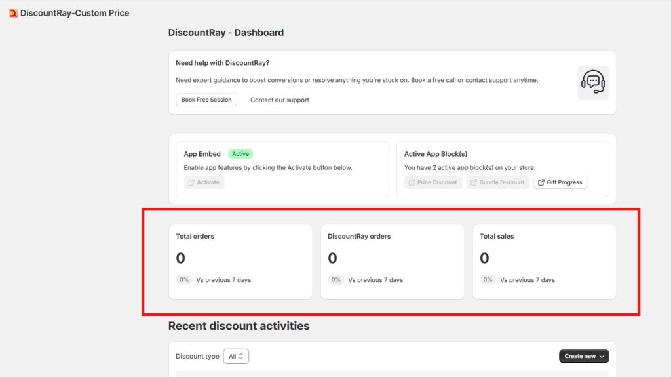This screenshot has width=671, height=377.
Task: Click the external-link icon on Activate
Action: [191, 182]
